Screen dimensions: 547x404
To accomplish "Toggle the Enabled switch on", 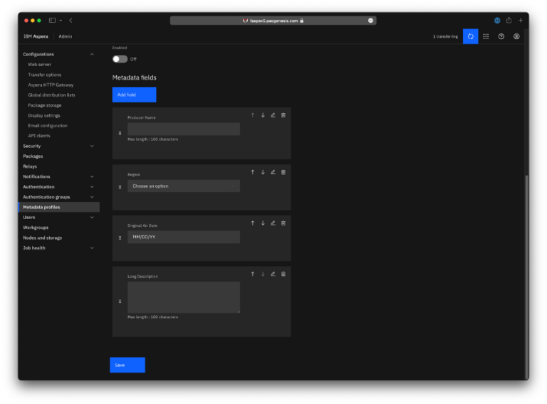I will [x=120, y=59].
